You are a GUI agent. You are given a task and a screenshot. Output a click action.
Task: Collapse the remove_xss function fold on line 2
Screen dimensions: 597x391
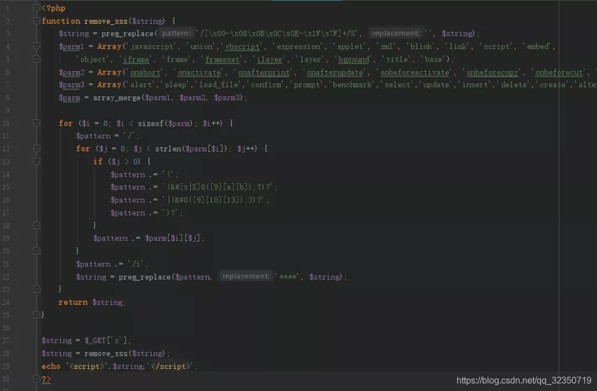click(x=36, y=20)
